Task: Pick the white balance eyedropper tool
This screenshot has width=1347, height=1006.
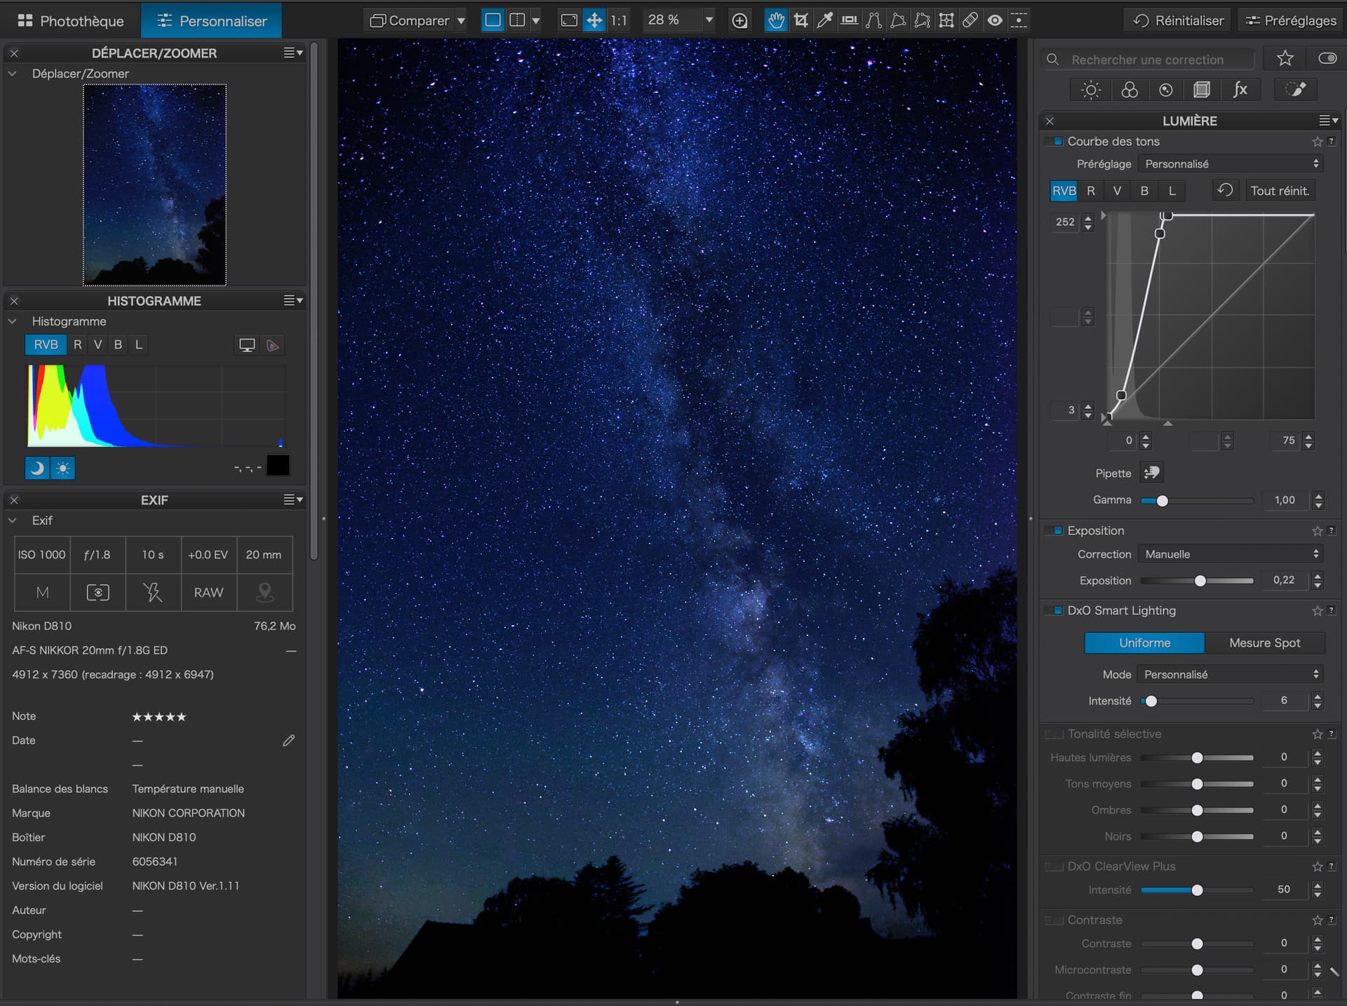Action: click(825, 20)
